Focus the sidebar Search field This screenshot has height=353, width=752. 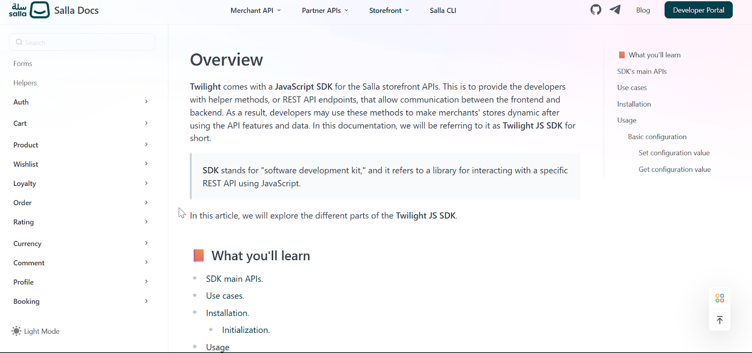(82, 42)
